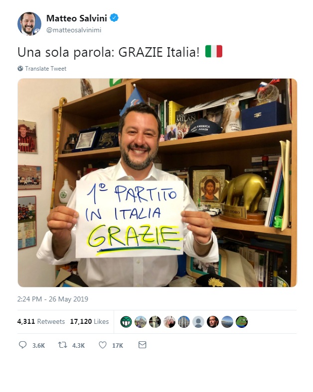Image resolution: width=313 pixels, height=392 pixels.
Task: Open the bearded man avatar liker
Action: (x=213, y=322)
